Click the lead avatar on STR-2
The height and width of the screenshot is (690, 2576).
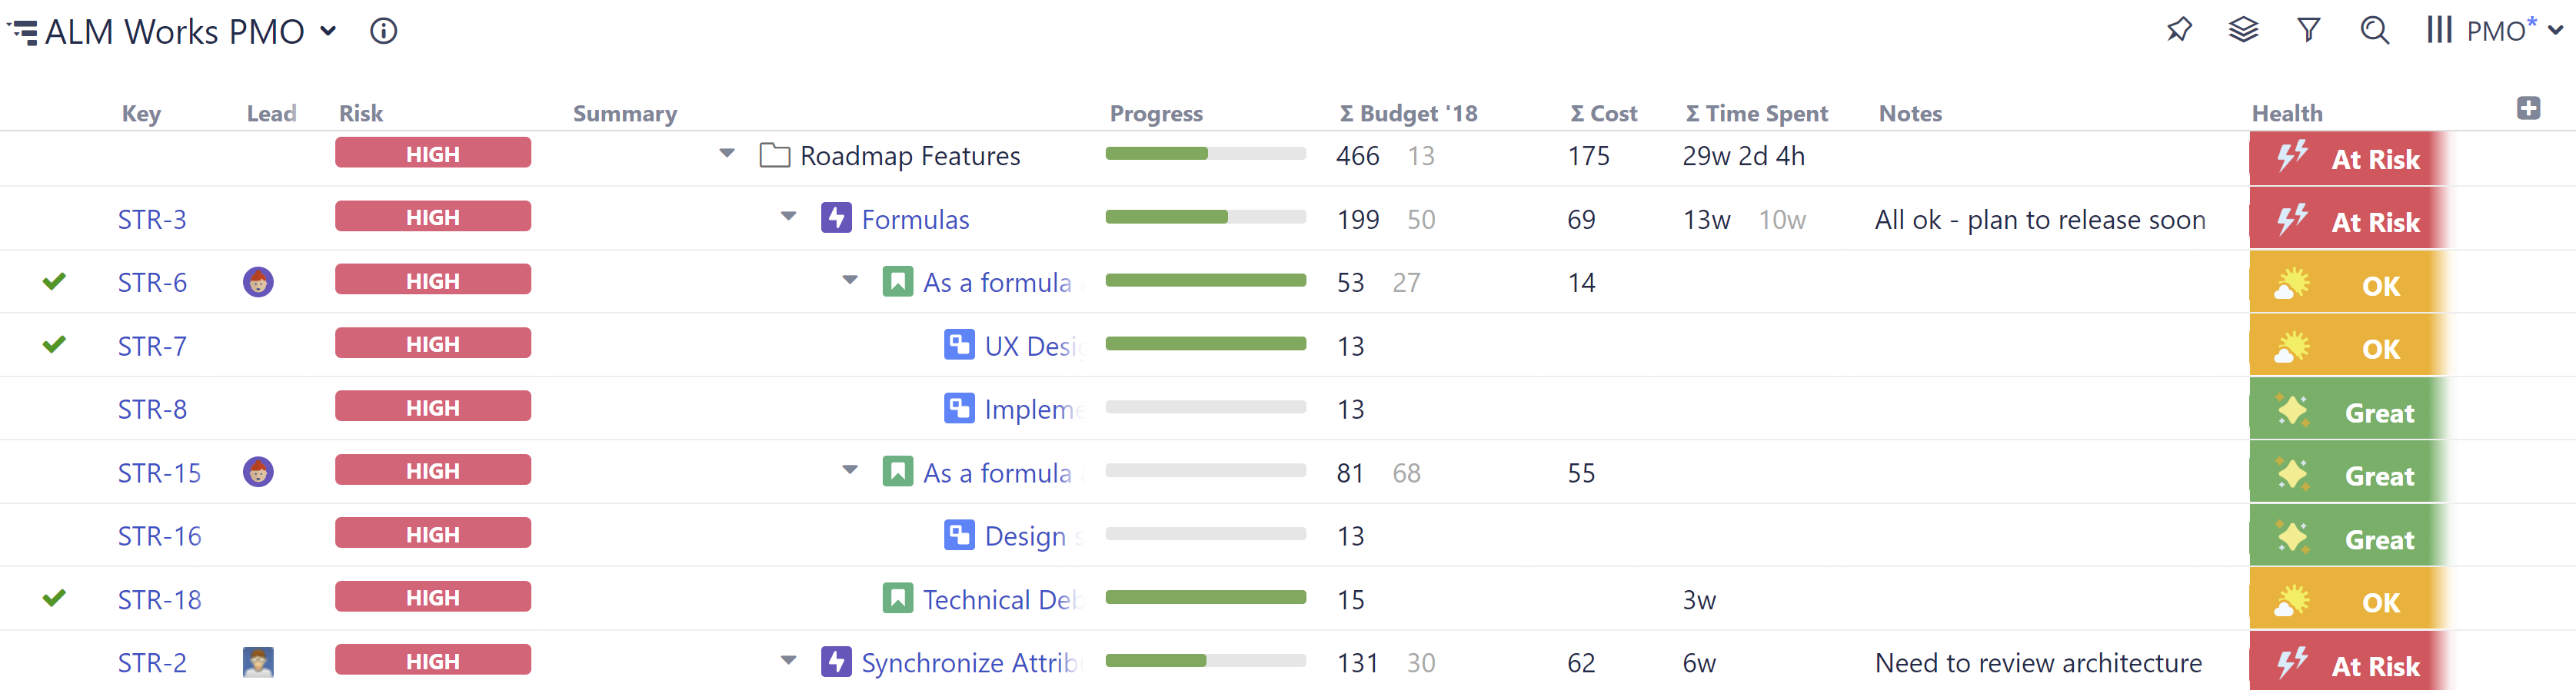click(258, 662)
